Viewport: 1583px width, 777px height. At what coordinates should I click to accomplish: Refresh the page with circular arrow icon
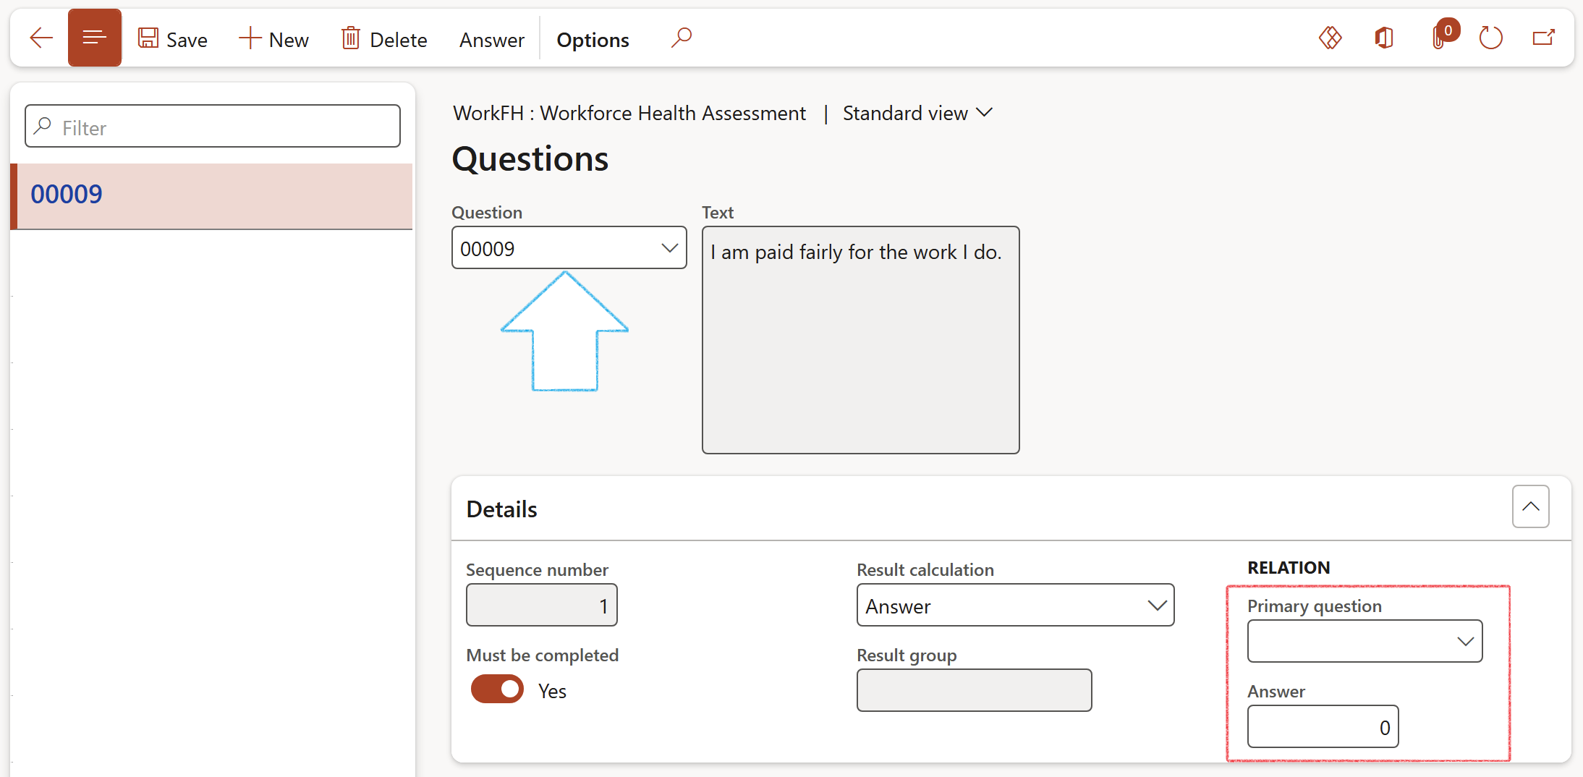(1490, 38)
